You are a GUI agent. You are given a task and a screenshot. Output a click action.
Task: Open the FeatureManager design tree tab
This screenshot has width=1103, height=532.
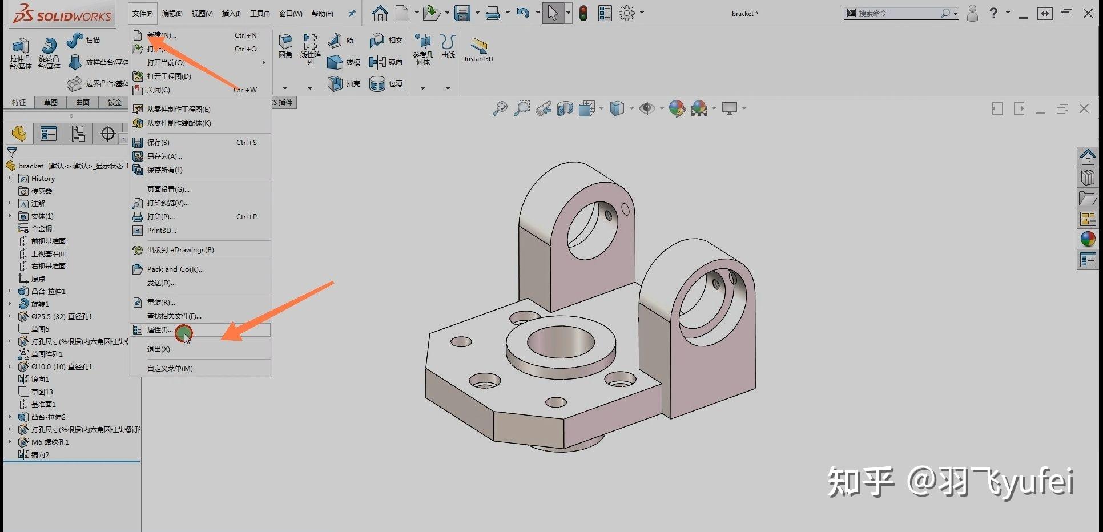point(19,134)
